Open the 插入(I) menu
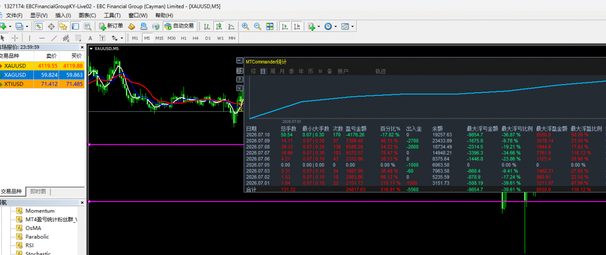The image size is (606, 255). pyautogui.click(x=63, y=16)
